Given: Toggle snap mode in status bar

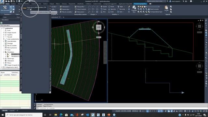Looking at the screenshot, I should [143, 111].
